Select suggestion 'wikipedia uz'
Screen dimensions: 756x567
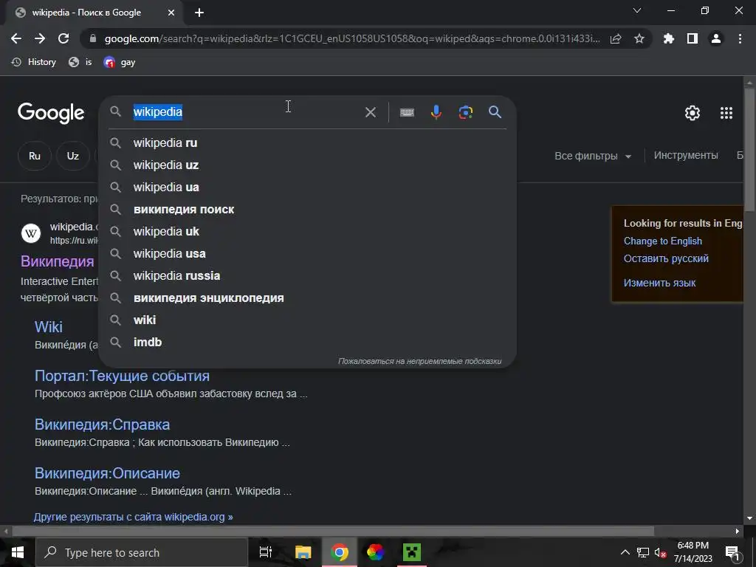(x=308, y=165)
